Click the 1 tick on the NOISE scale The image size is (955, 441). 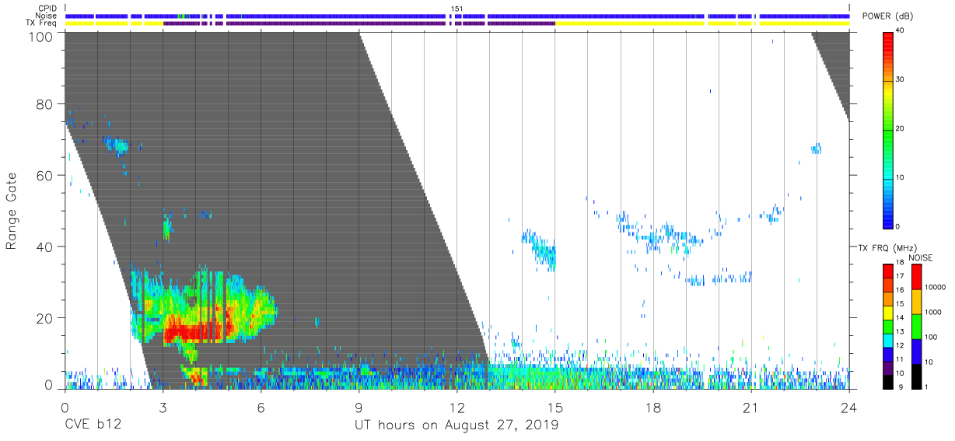[928, 387]
